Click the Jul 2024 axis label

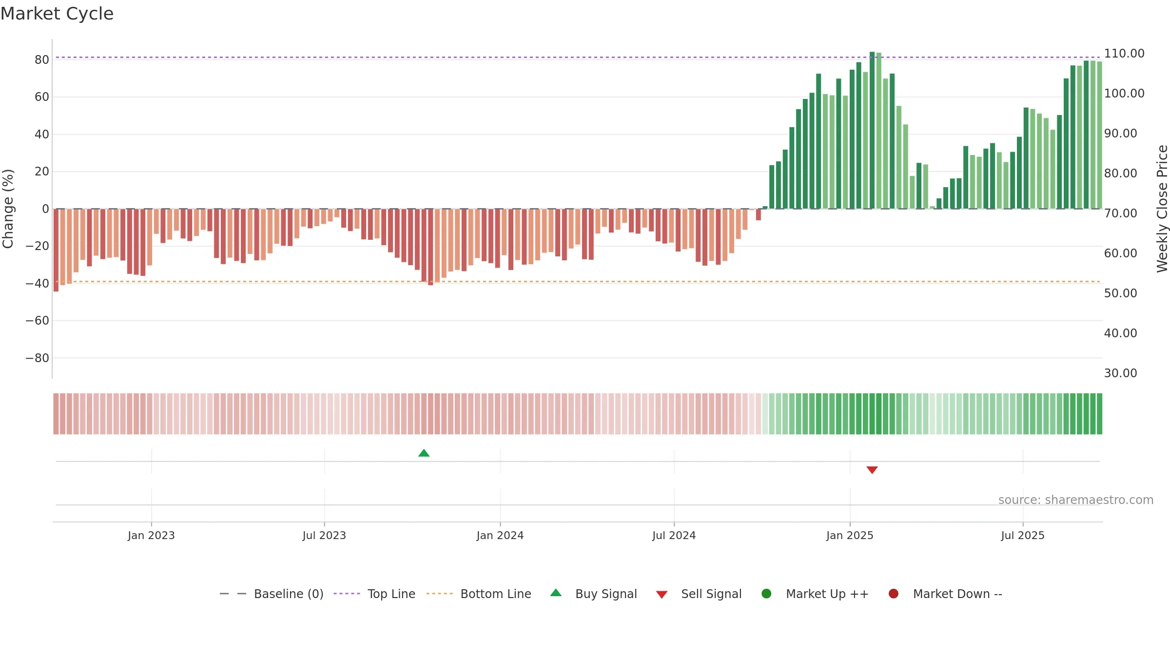click(674, 536)
